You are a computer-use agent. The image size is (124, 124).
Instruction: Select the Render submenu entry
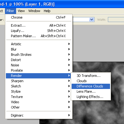click(39, 76)
